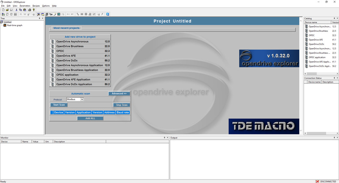339x183 pixels.
Task: Click the greyed 'R' read toolbar icon
Action: (21, 14)
